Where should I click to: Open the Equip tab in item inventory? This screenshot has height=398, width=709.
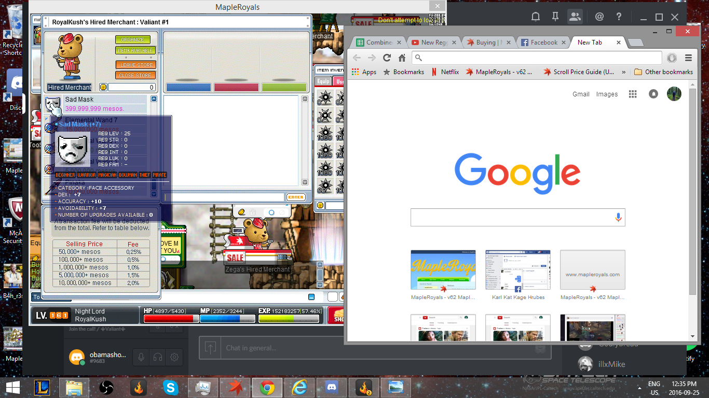click(323, 81)
